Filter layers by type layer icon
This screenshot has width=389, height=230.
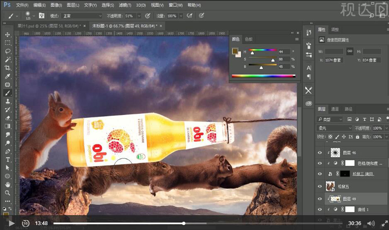(x=364, y=119)
